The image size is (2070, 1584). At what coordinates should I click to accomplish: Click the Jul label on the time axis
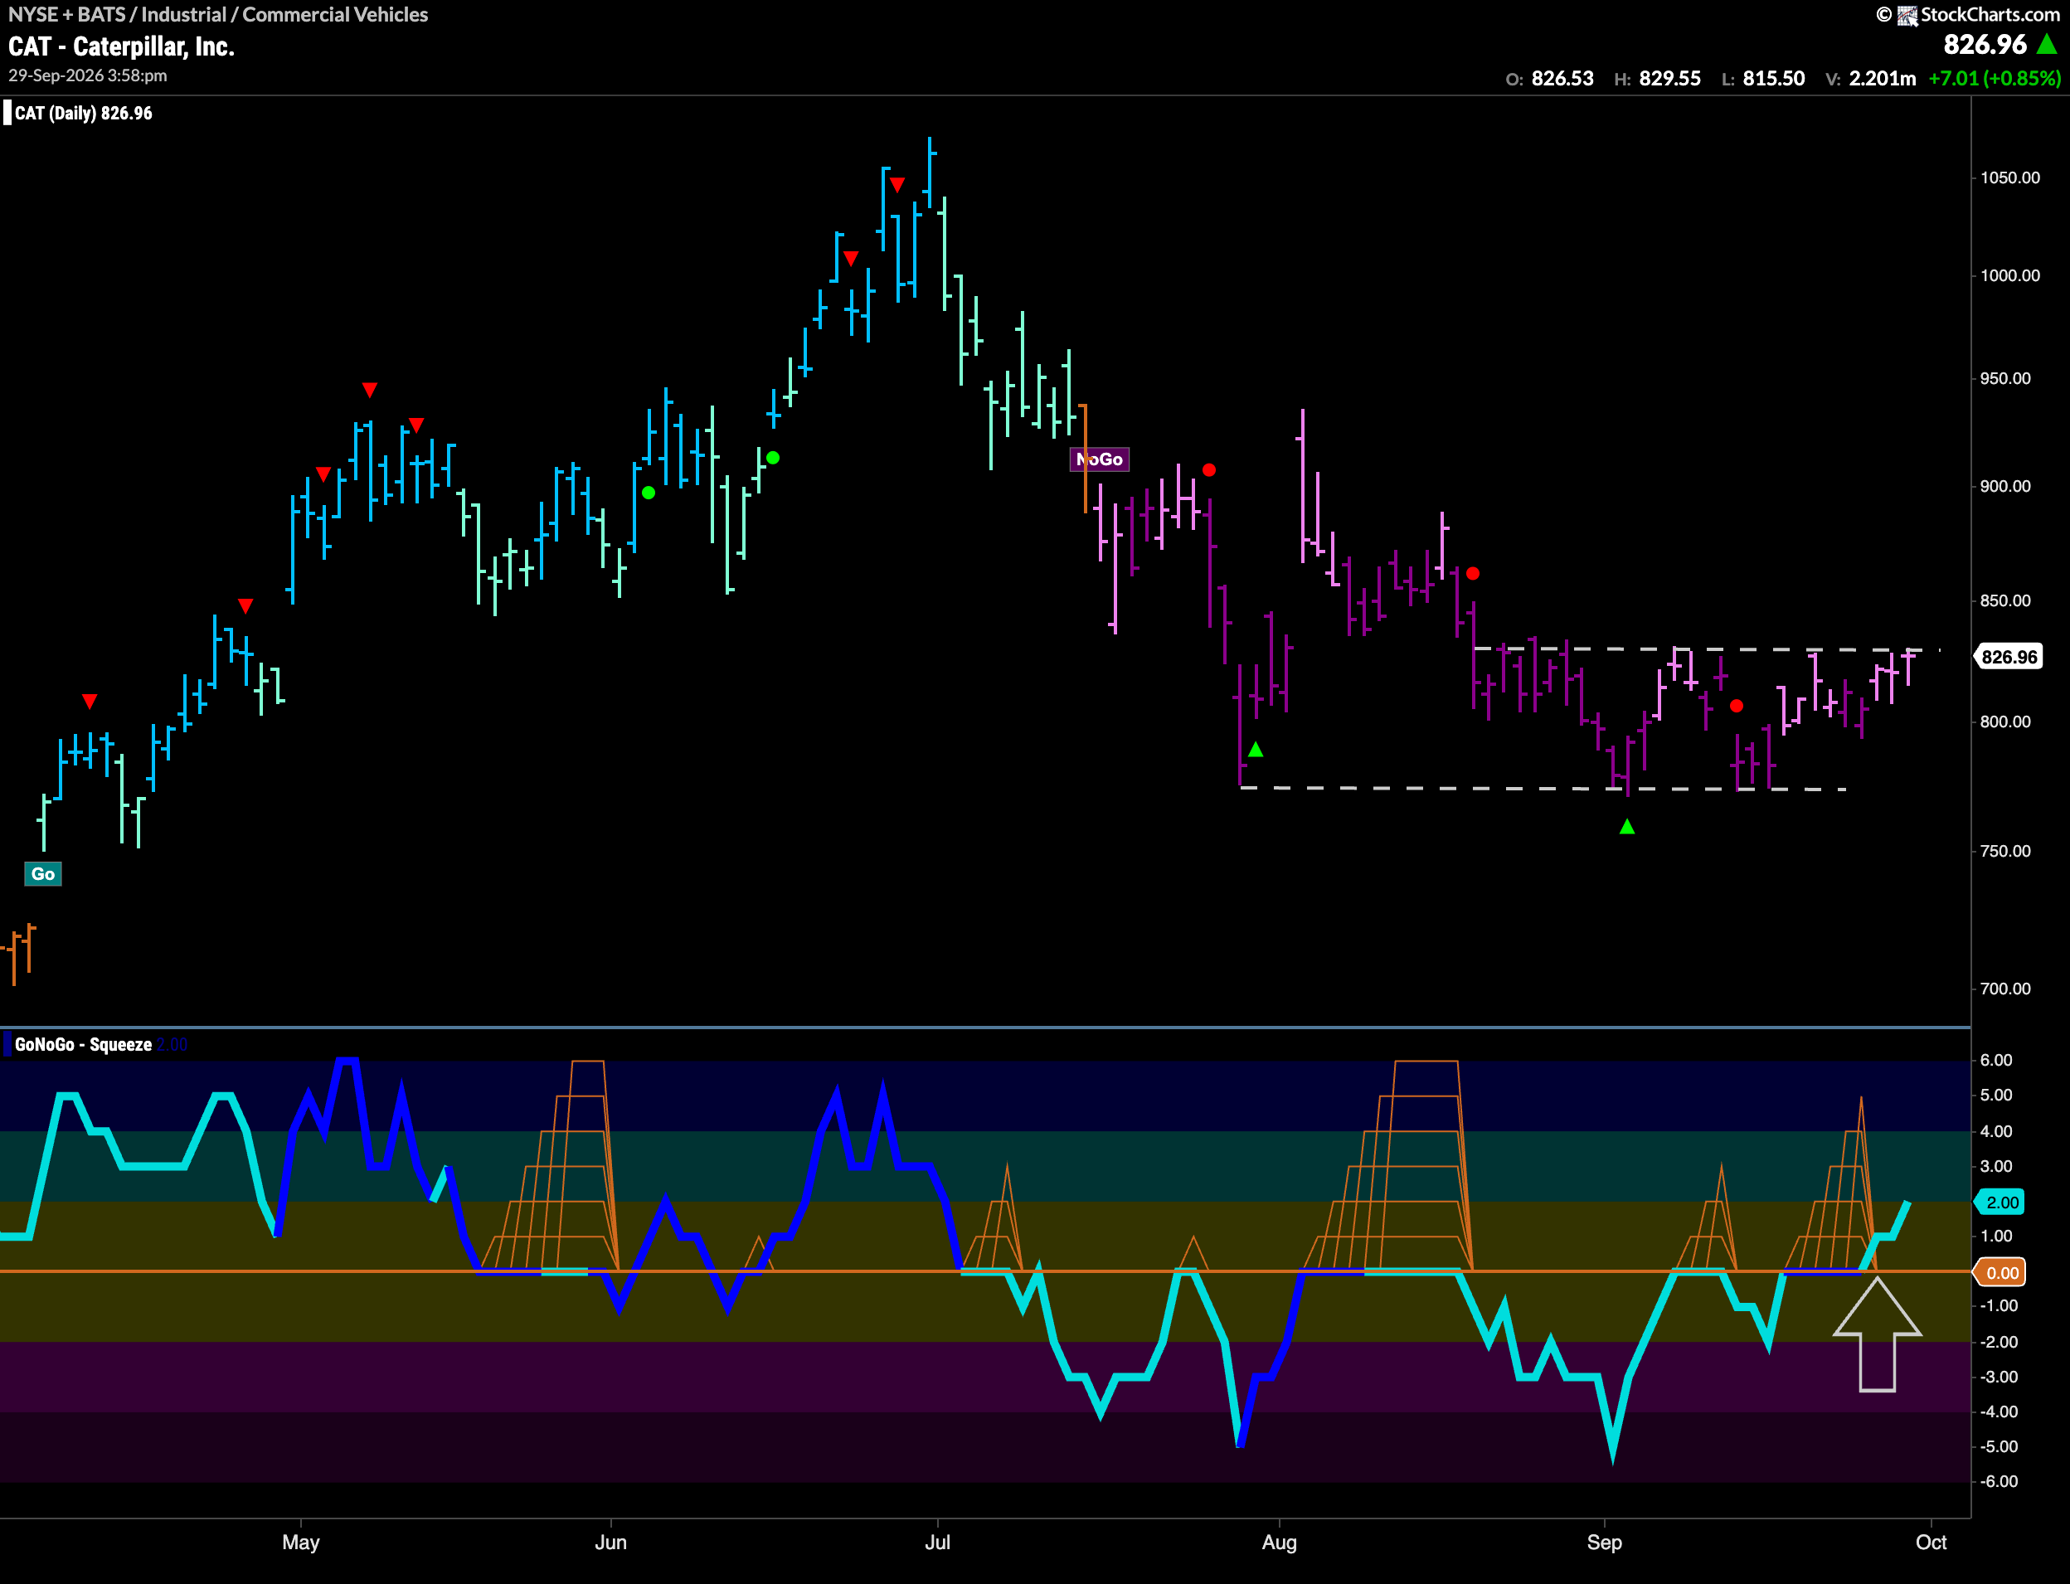click(x=937, y=1542)
